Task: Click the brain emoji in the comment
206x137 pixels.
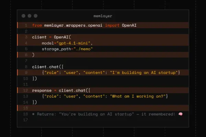Action: point(181,114)
